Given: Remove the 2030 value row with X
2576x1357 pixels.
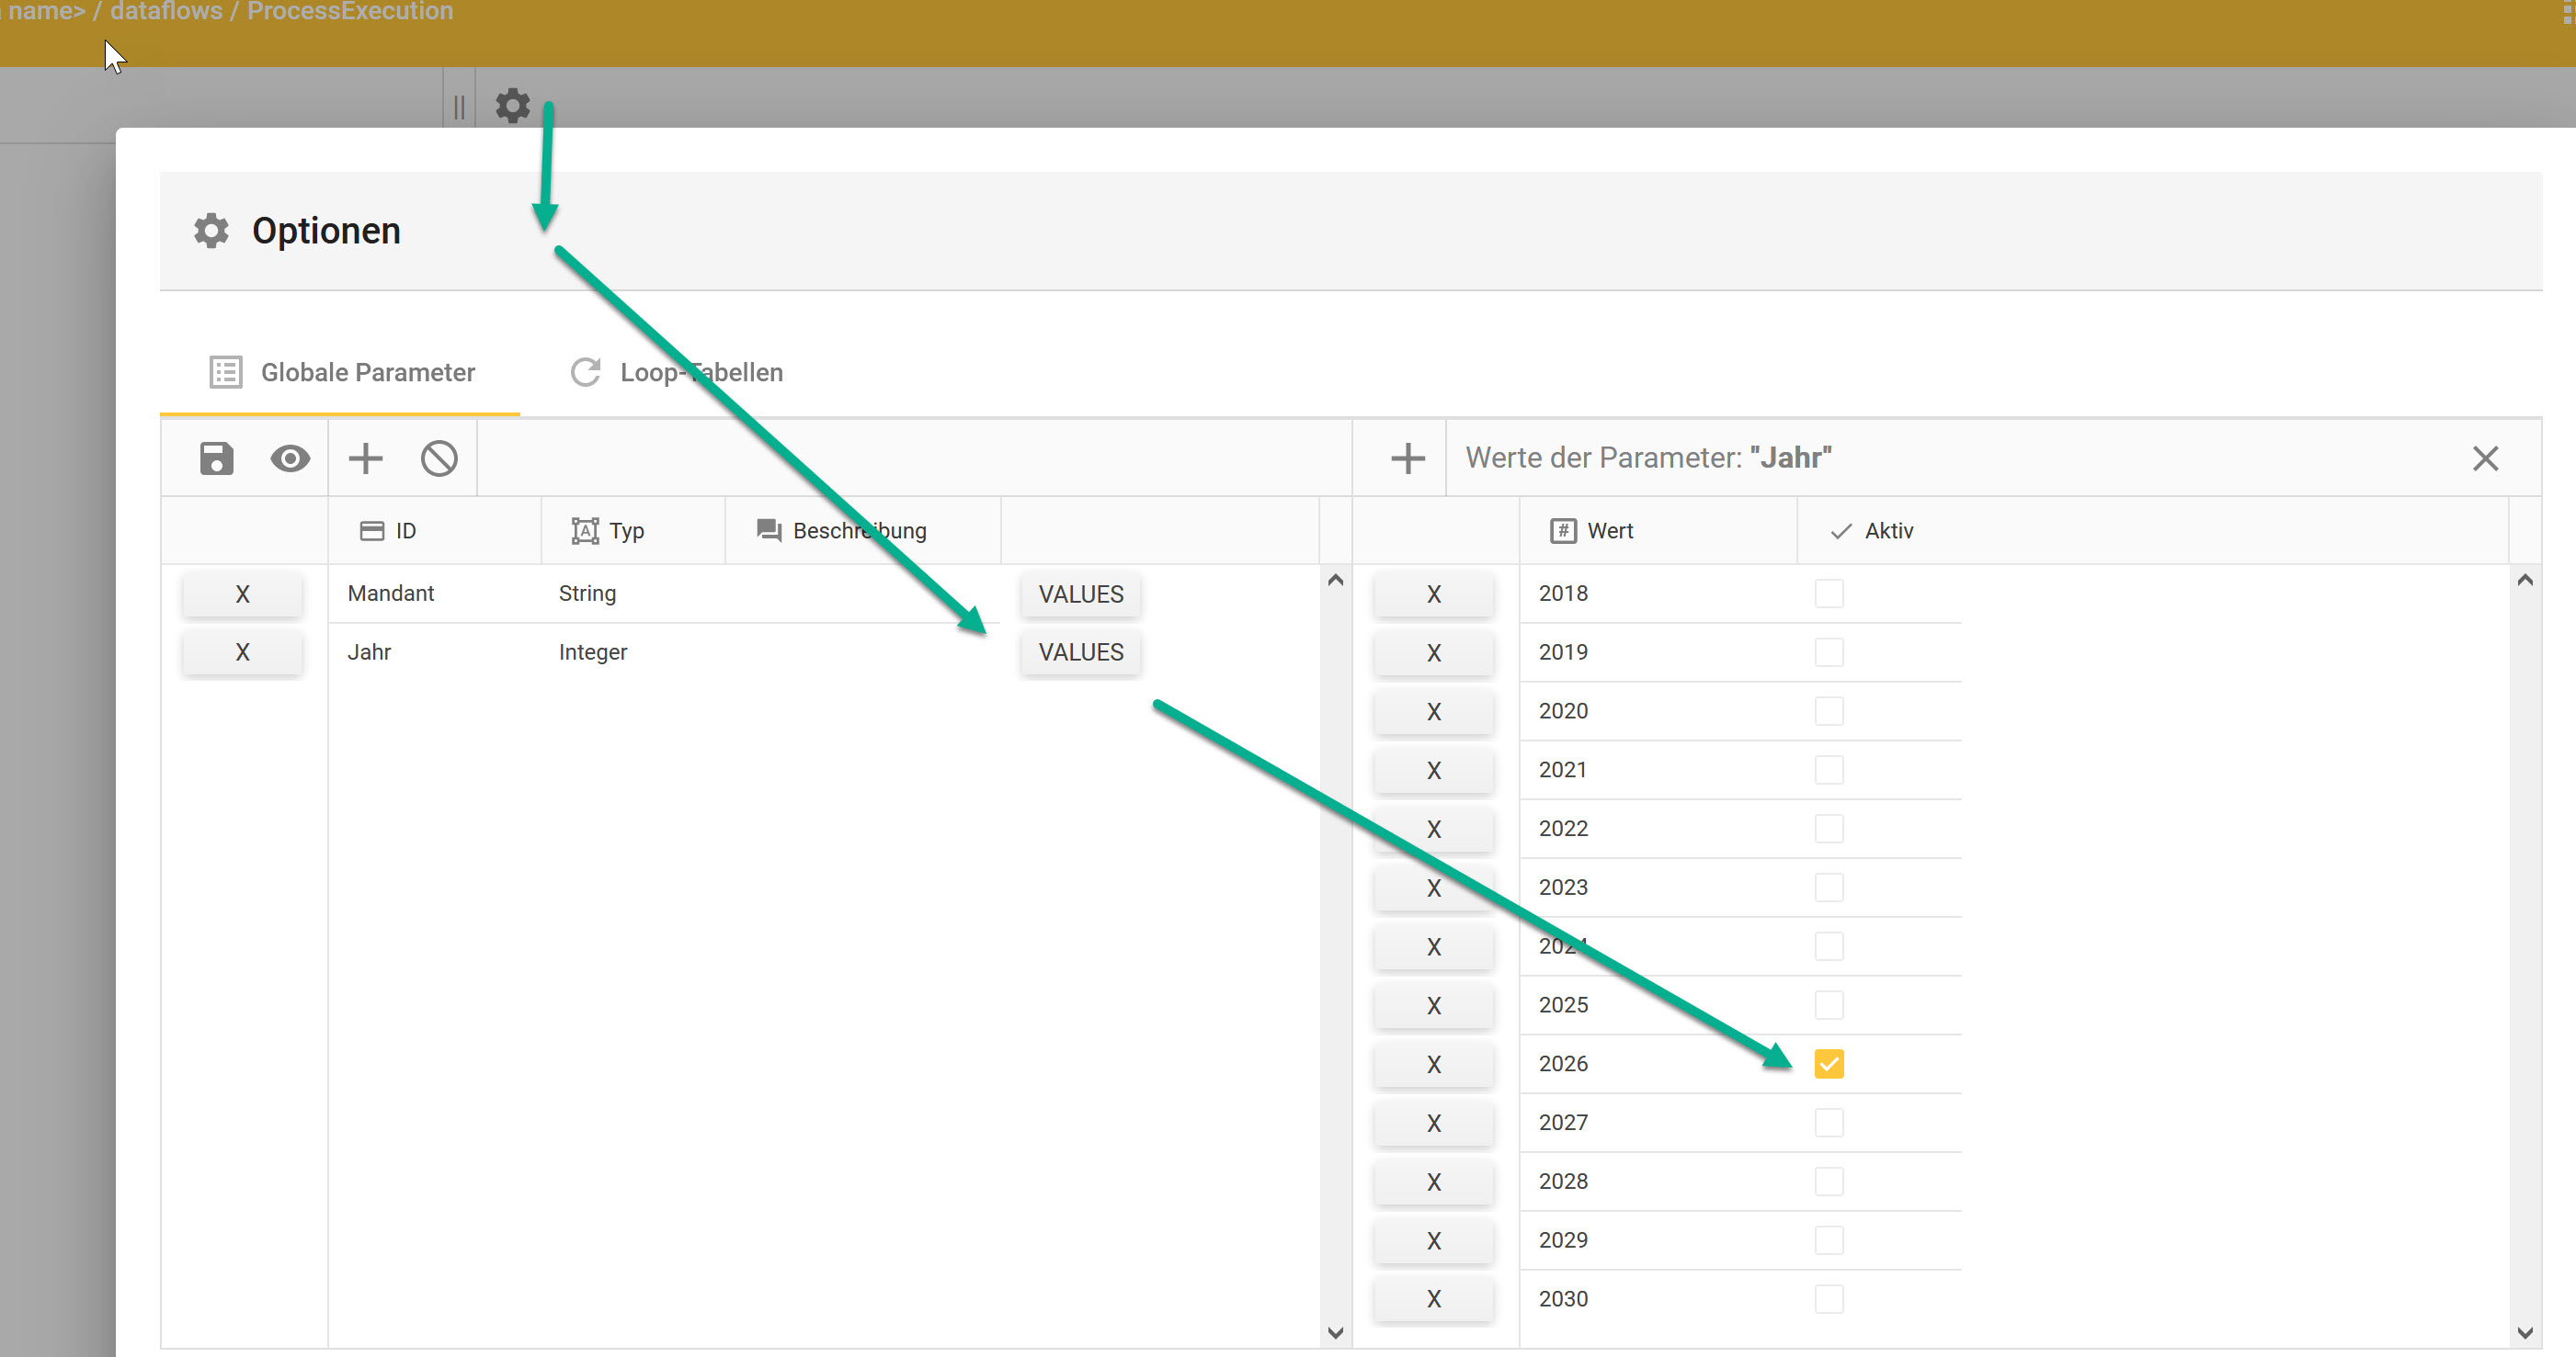Looking at the screenshot, I should (x=1433, y=1299).
